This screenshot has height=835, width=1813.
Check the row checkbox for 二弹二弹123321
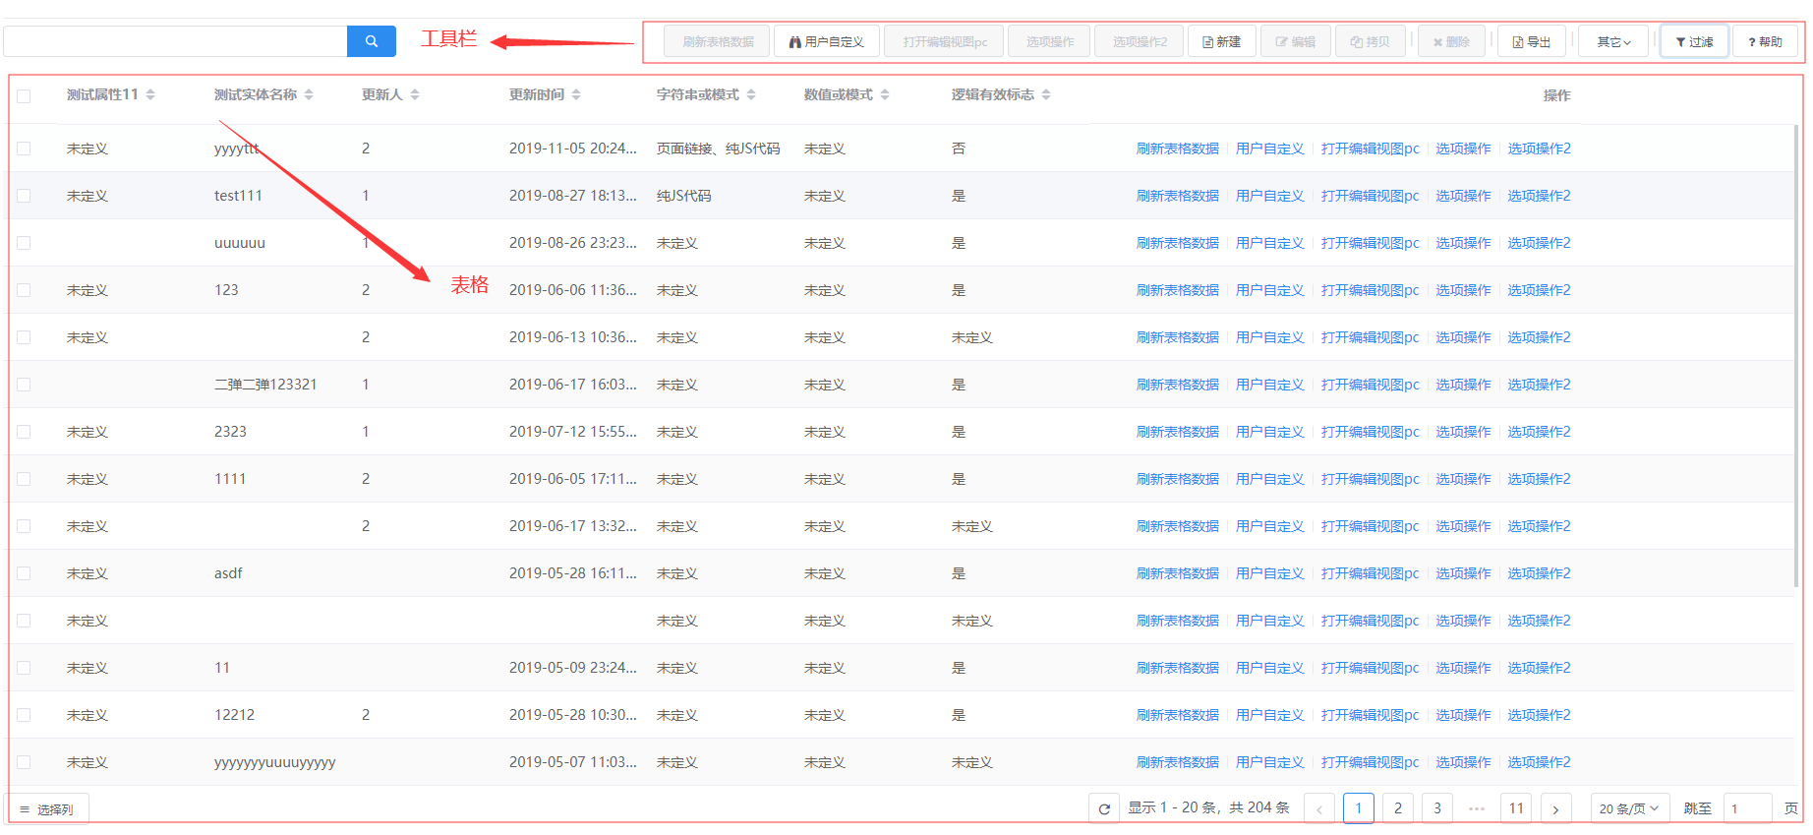click(24, 385)
